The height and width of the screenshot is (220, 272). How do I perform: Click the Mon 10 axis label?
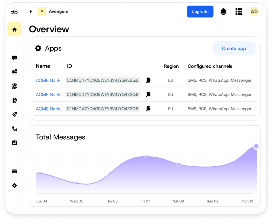[247, 201]
